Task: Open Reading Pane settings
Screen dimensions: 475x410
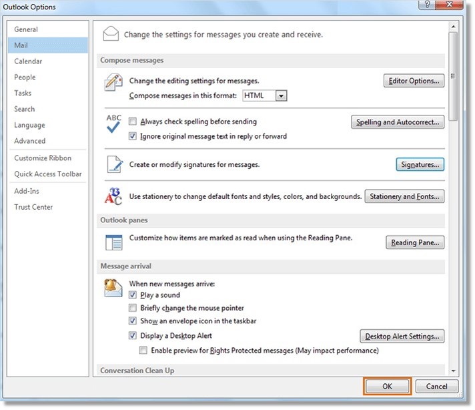Action: pyautogui.click(x=415, y=242)
